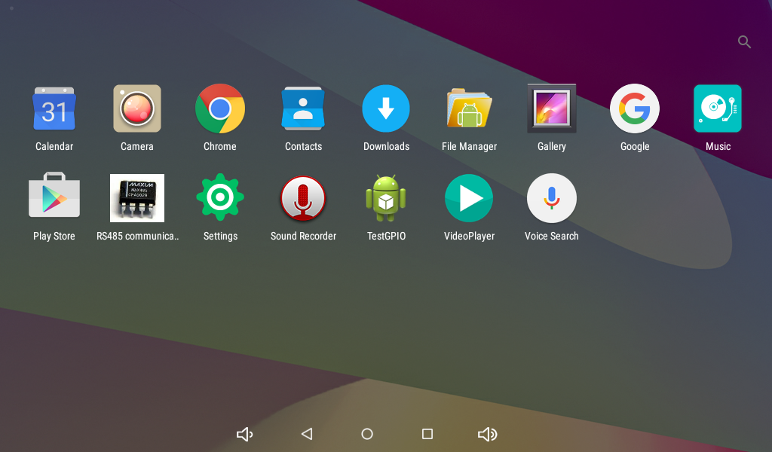Launch the Google app
772x452 pixels.
[x=635, y=108]
